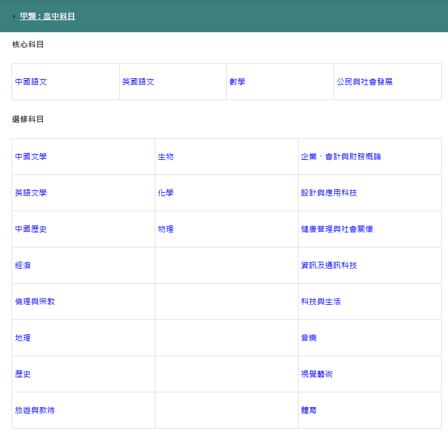This screenshot has height=432, width=448.
Task: Click the 甲類：高中科目 header title
Action: click(x=47, y=17)
